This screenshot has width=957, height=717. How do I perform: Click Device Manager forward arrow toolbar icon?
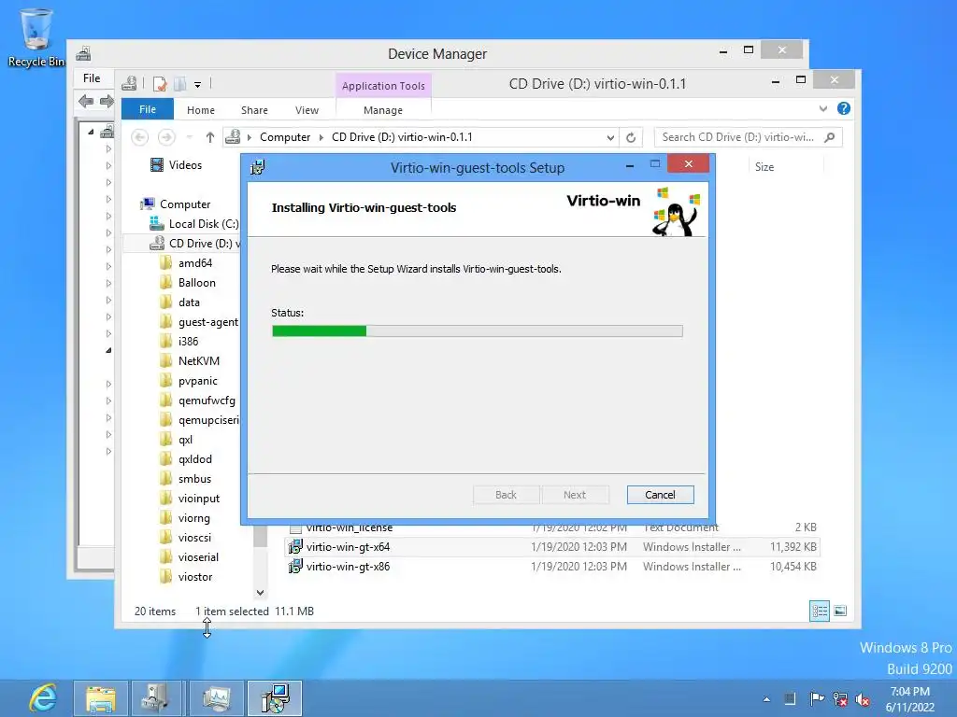(x=107, y=101)
